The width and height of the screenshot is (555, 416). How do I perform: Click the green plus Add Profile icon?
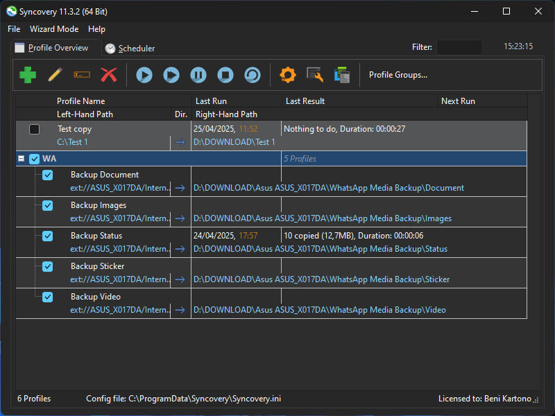coord(28,75)
